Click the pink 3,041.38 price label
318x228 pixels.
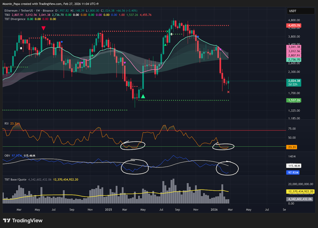pyautogui.click(x=293, y=47)
